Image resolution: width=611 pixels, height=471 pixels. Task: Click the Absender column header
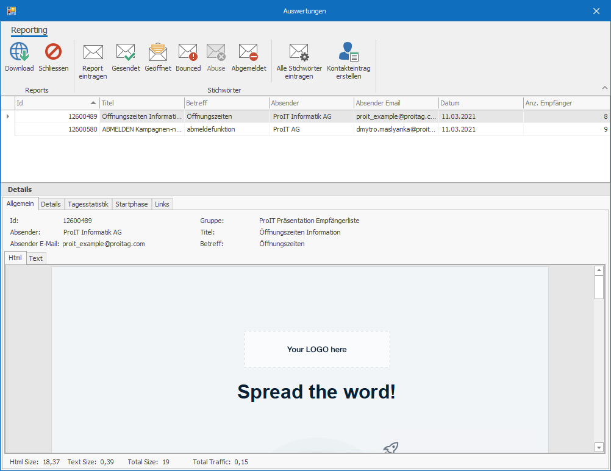[312, 103]
